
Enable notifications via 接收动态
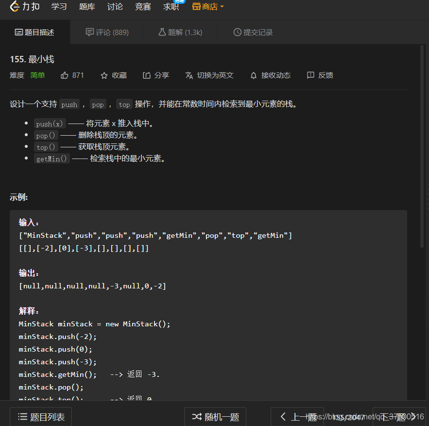[270, 75]
